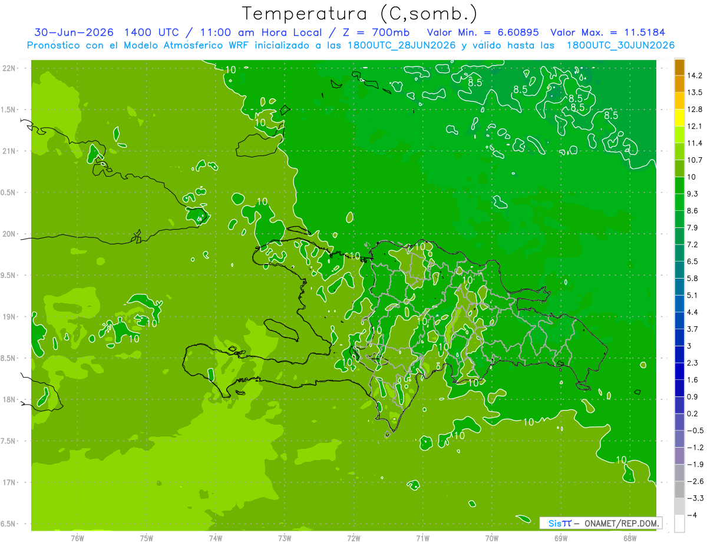Click the '75W' longitude axis label
Screen dimensions: 707x546
click(x=147, y=538)
